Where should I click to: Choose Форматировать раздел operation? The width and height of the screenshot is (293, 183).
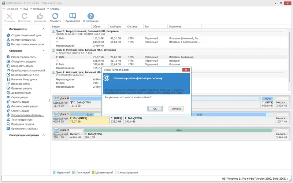click(x=22, y=106)
